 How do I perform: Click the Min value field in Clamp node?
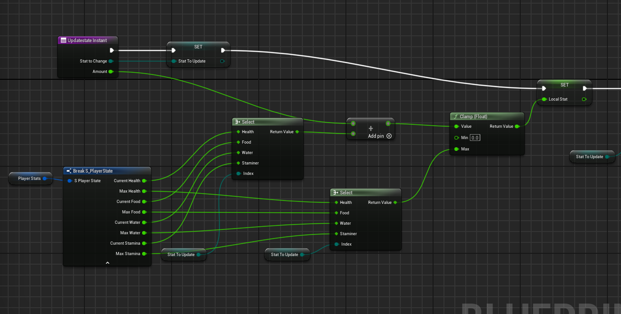coord(475,138)
